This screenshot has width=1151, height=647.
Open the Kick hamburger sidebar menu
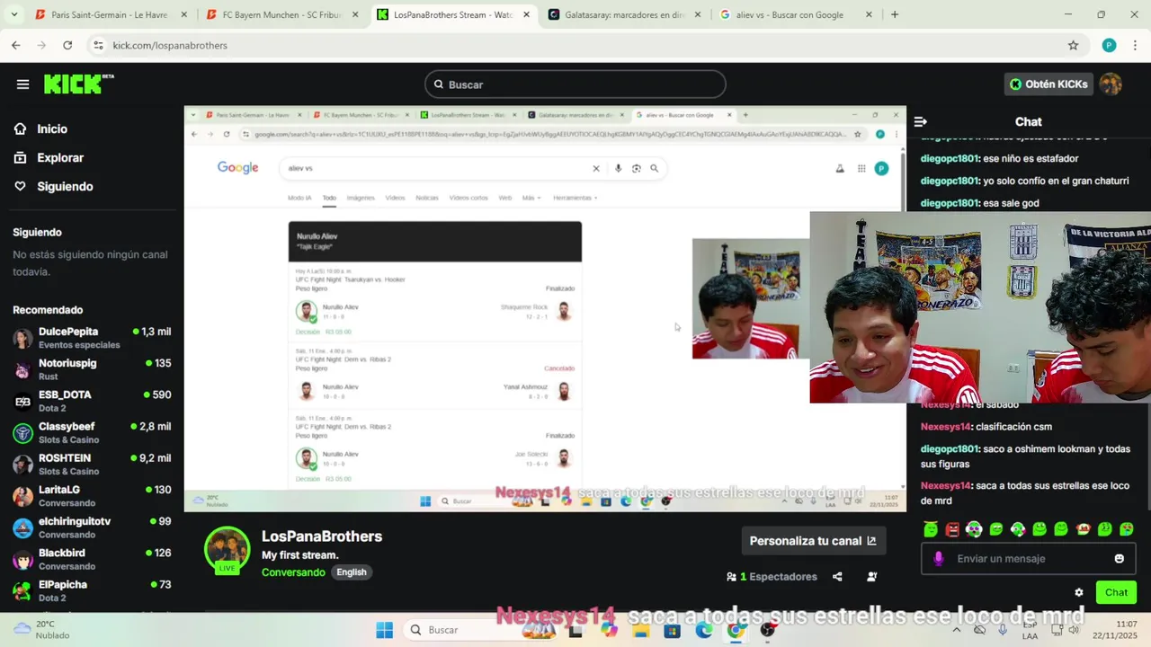pyautogui.click(x=22, y=84)
